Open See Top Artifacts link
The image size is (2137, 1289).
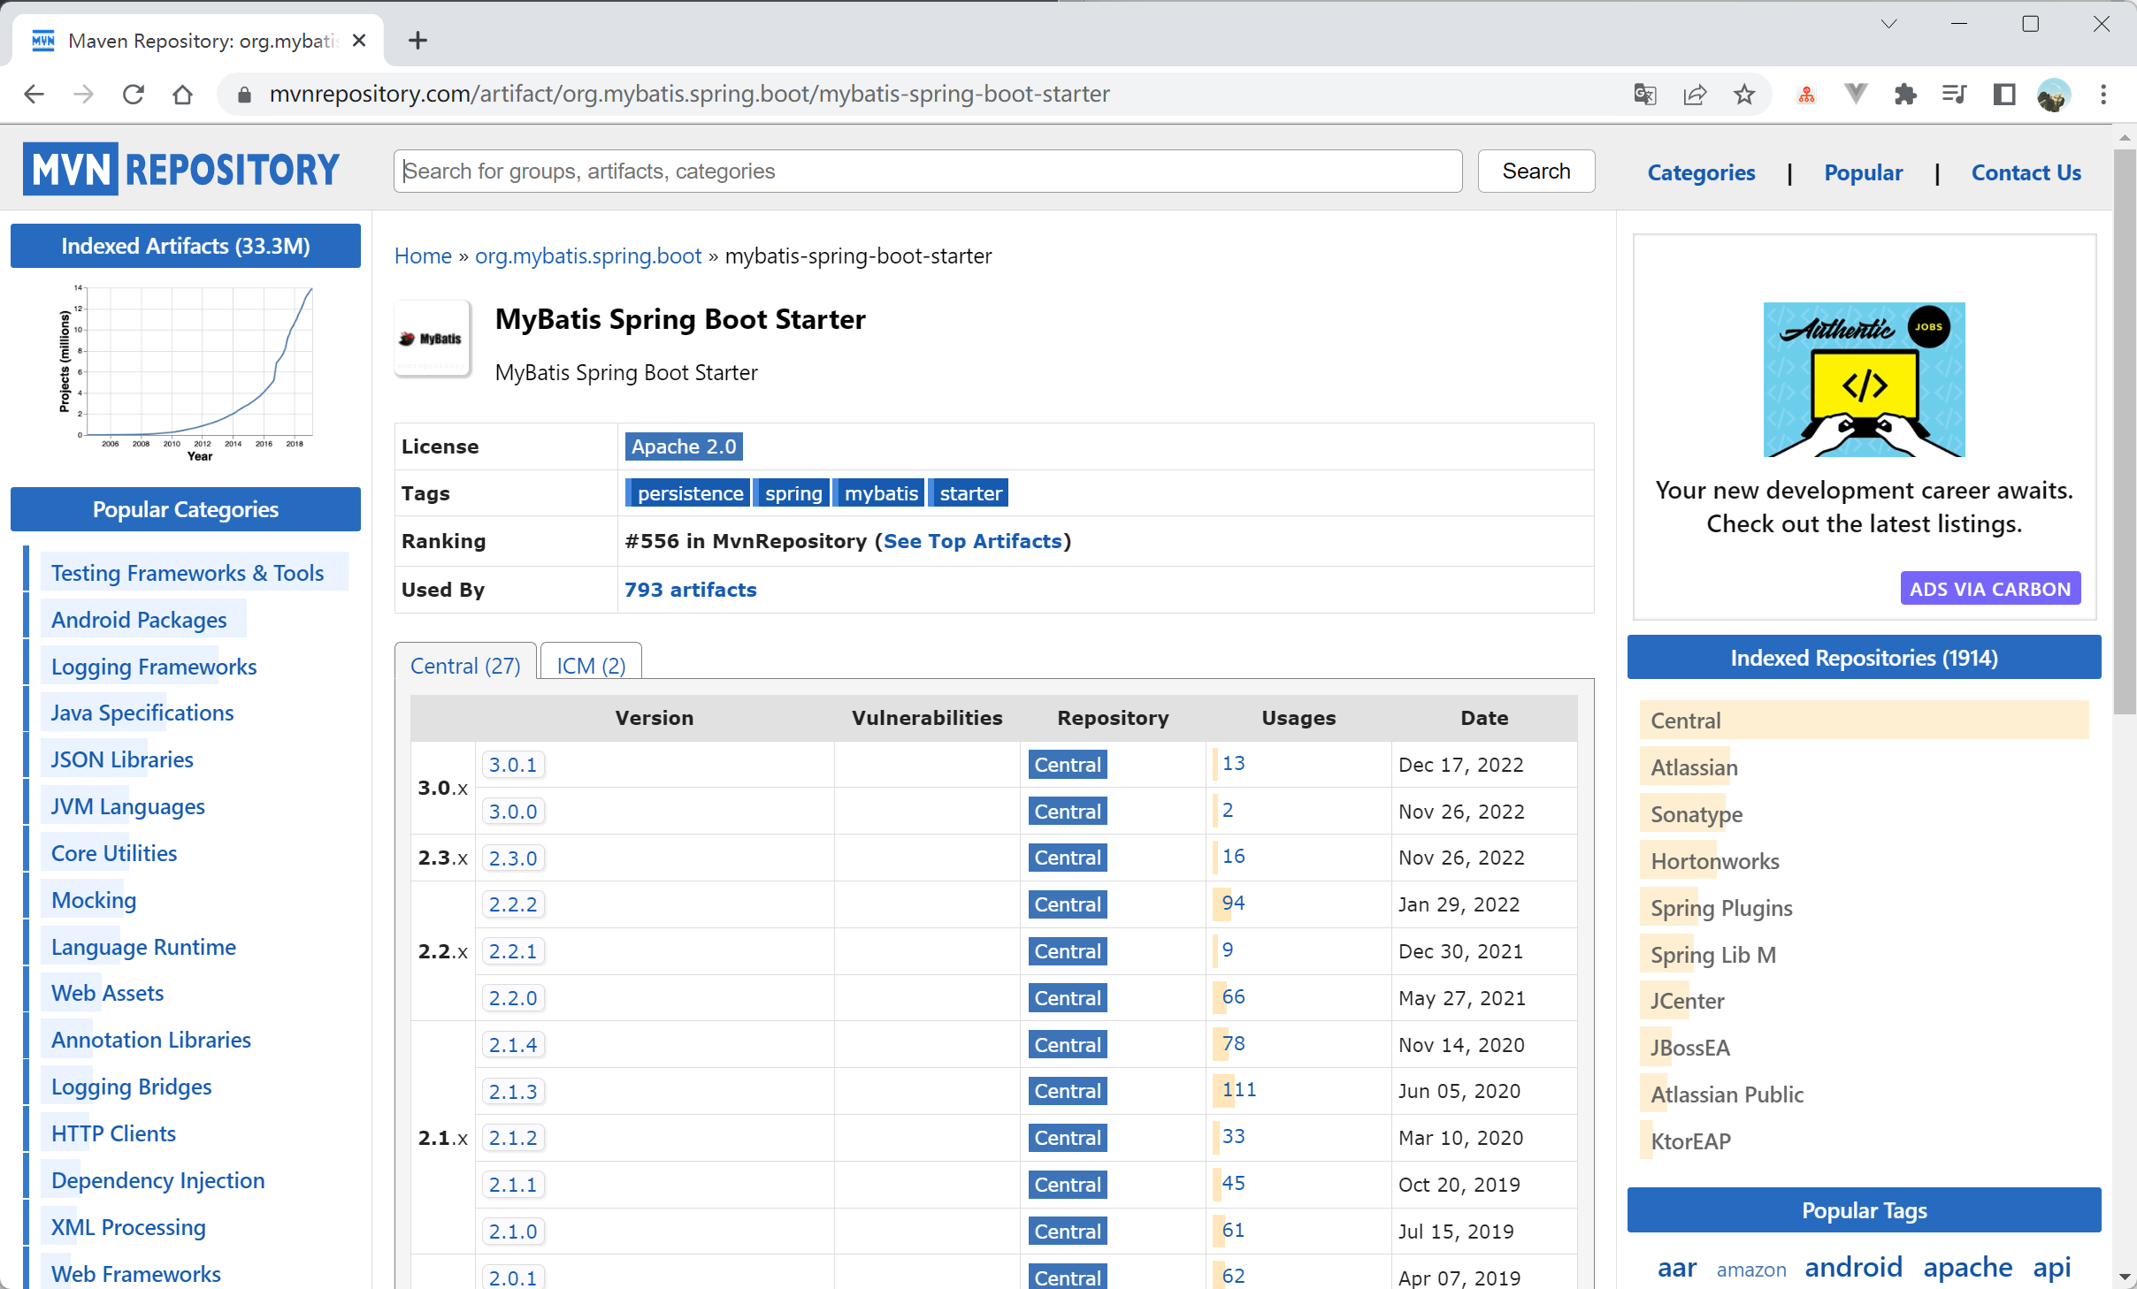[972, 541]
